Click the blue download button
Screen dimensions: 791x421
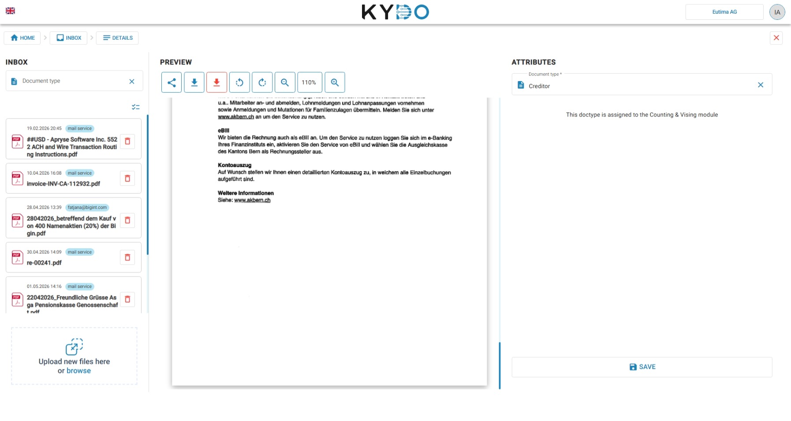(x=194, y=82)
